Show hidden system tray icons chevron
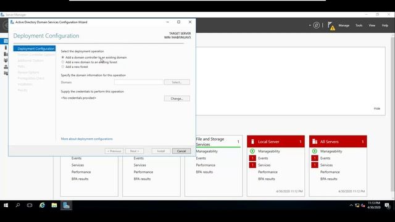This screenshot has height=222, width=395. pos(351,205)
